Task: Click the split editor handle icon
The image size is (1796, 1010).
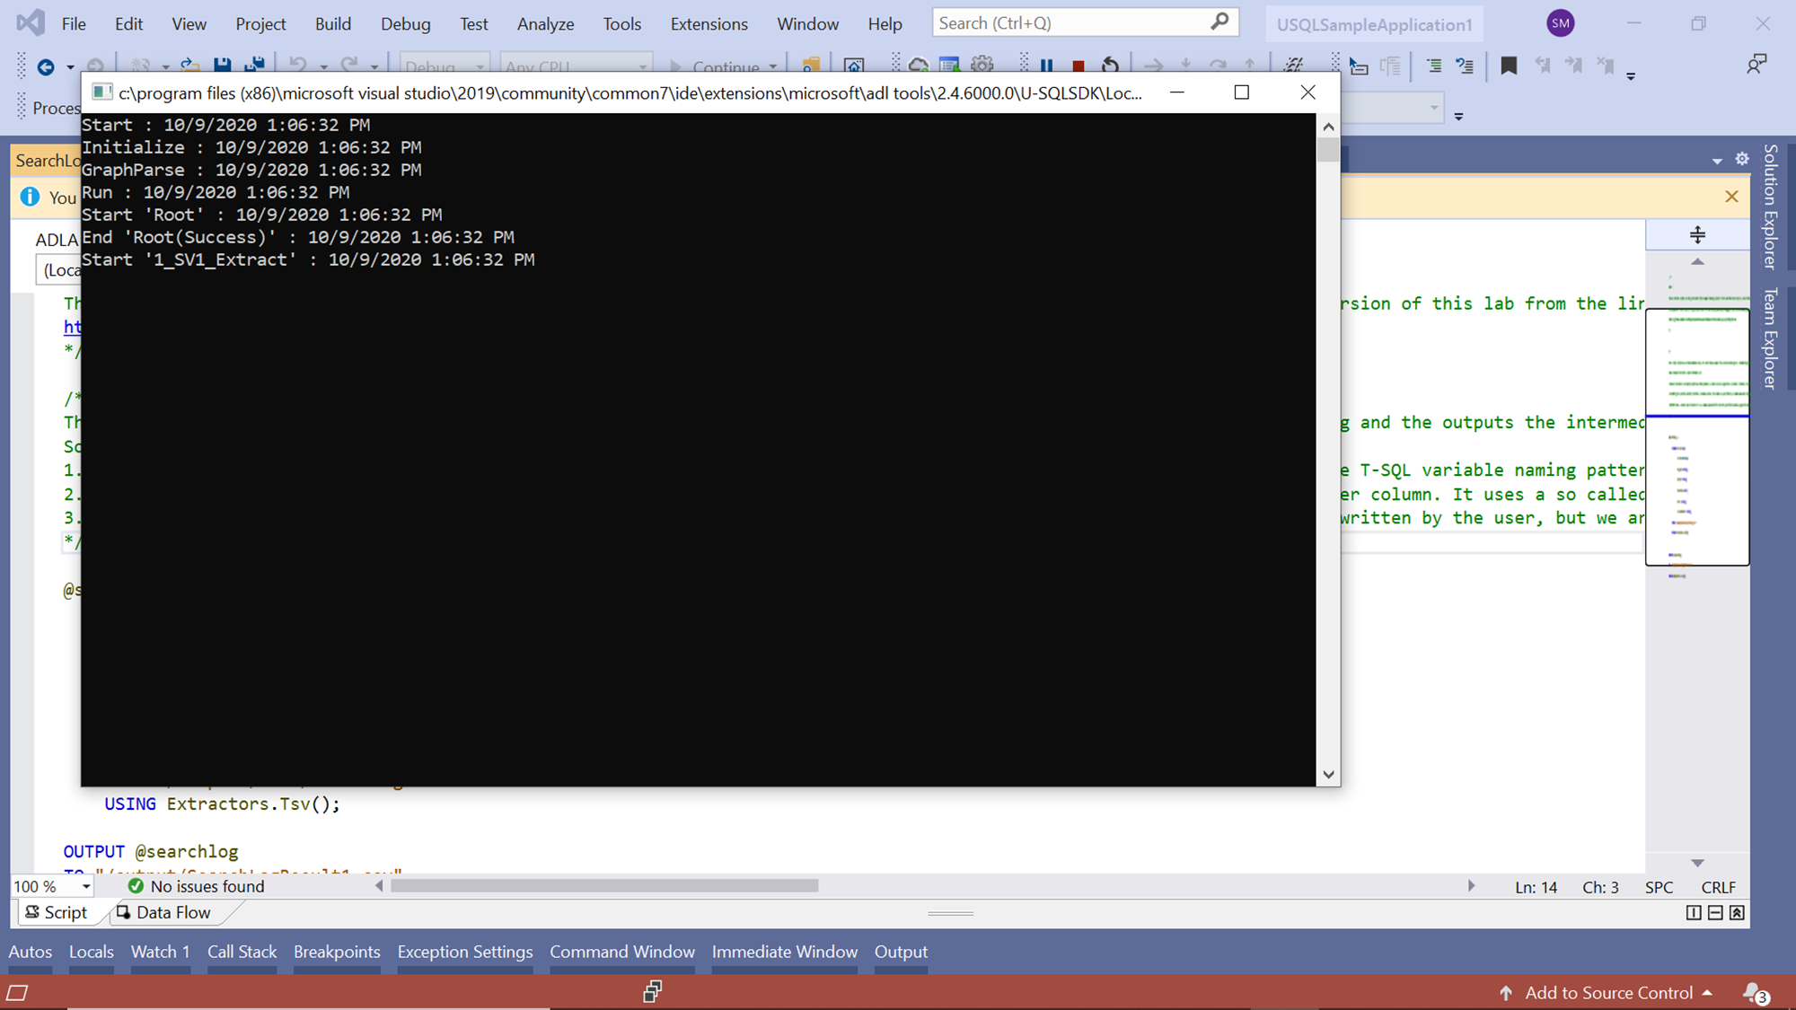Action: click(1697, 235)
